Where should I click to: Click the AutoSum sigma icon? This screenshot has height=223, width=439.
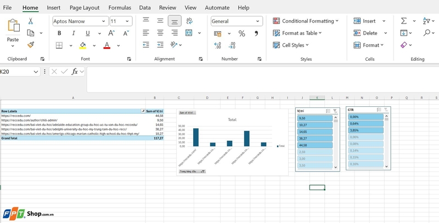[x=404, y=21]
